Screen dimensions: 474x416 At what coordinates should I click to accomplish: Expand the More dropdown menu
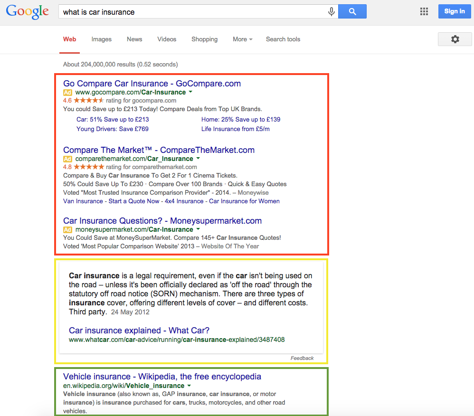[242, 39]
